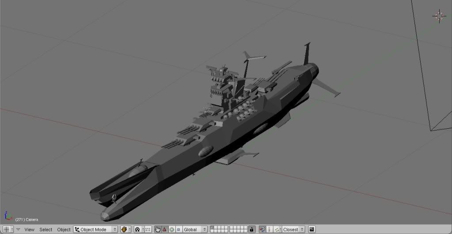Open the pivot point selector
This screenshot has height=234, width=452.
tap(139, 230)
